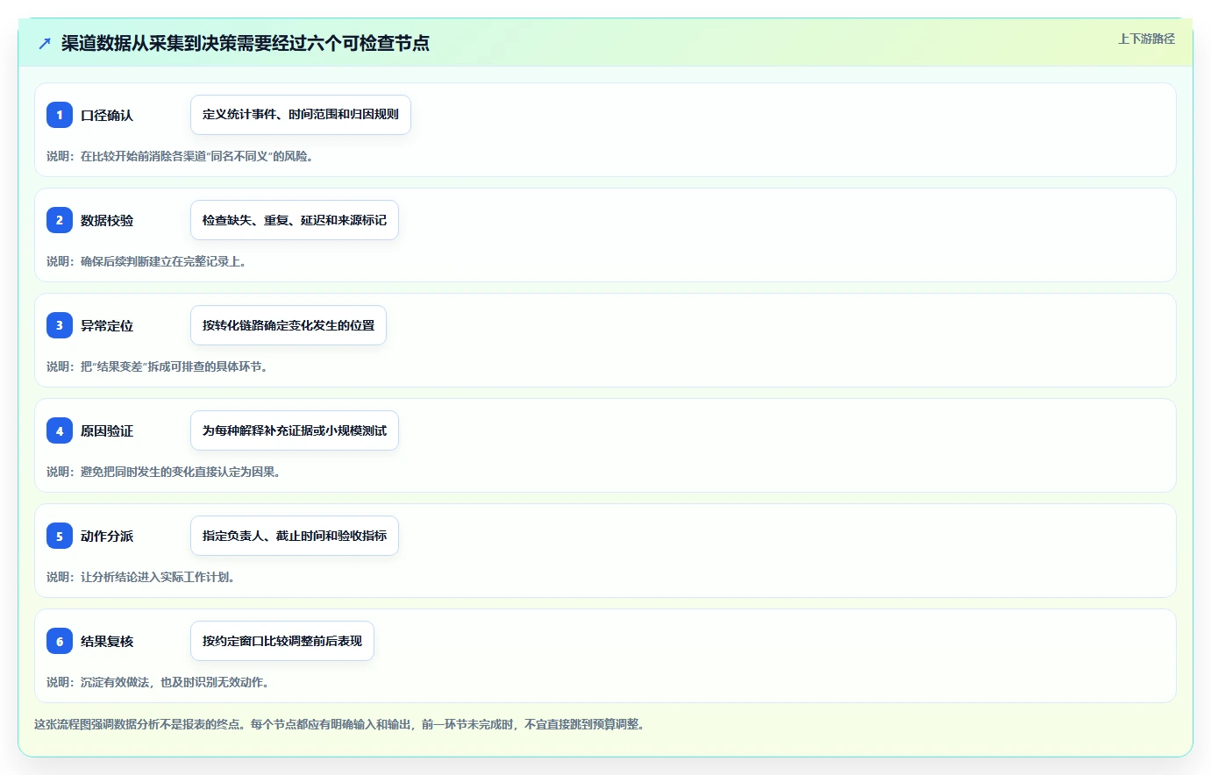This screenshot has width=1211, height=775.
Task: Click the box 按转化链路确定变化发生的位置
Action: point(289,325)
